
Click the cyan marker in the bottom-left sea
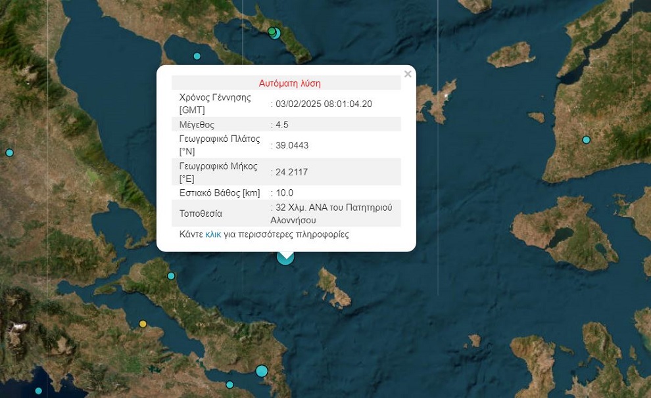tap(39, 391)
